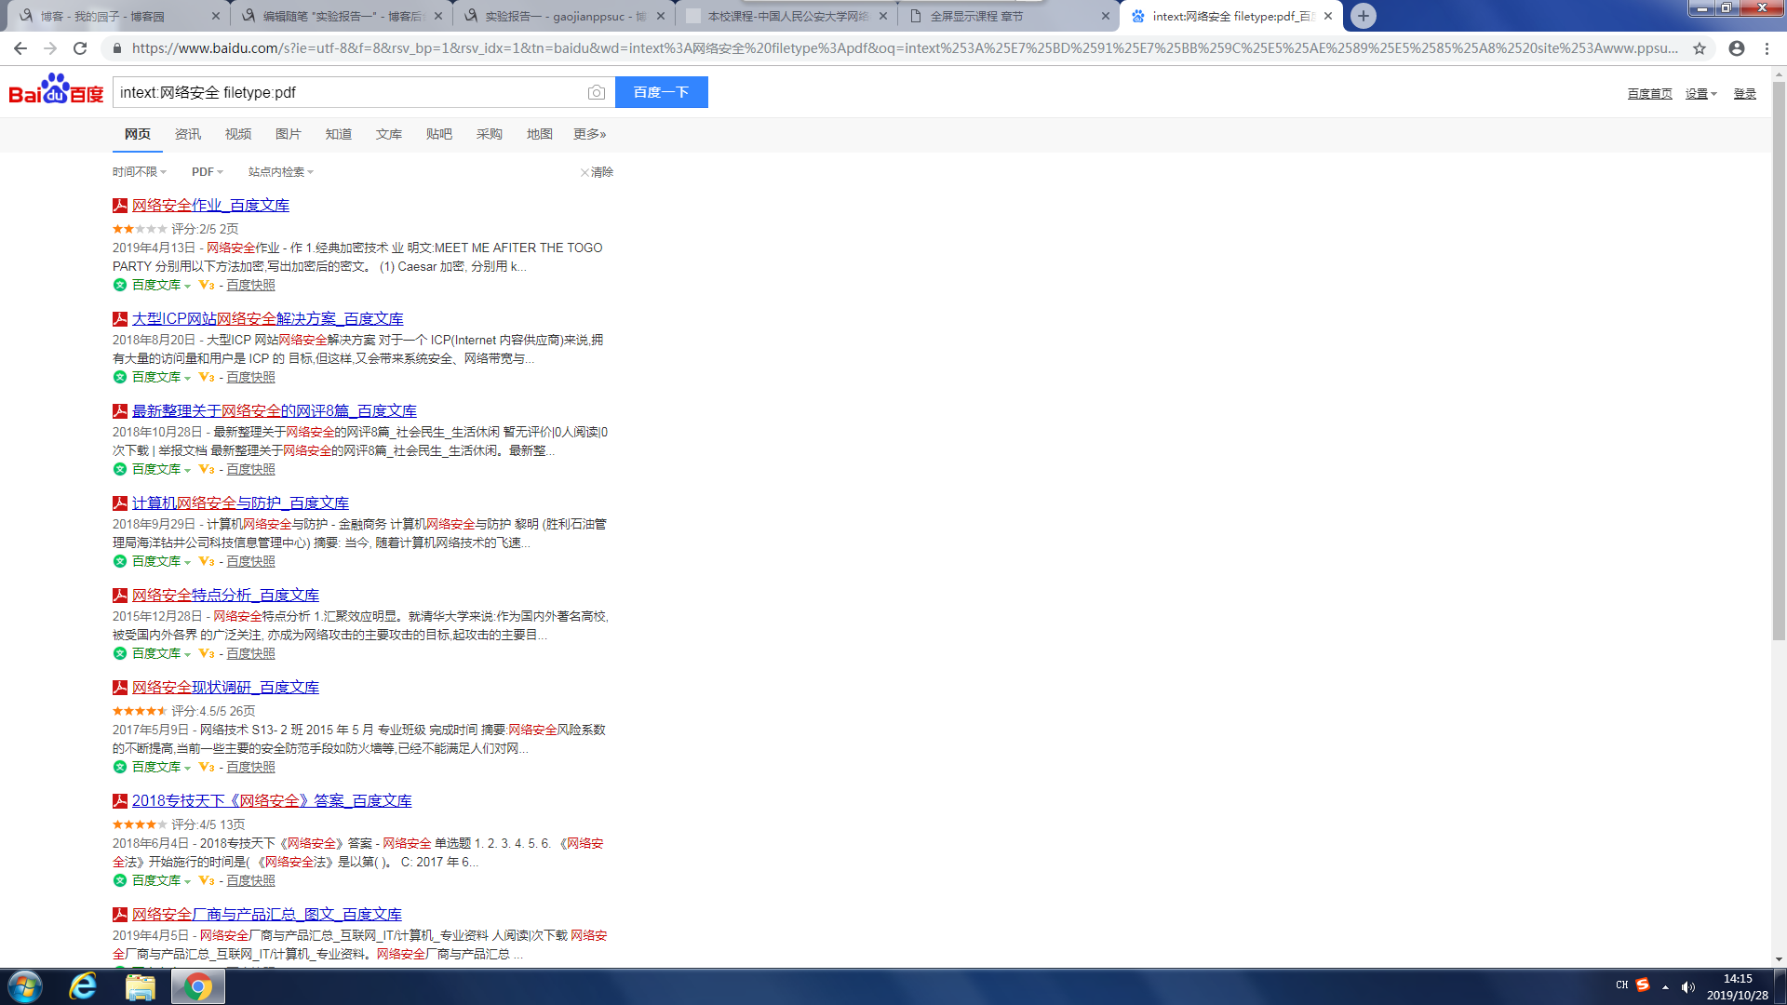Open the 设置 settings dropdown
Viewport: 1787px width, 1005px height.
(1700, 94)
